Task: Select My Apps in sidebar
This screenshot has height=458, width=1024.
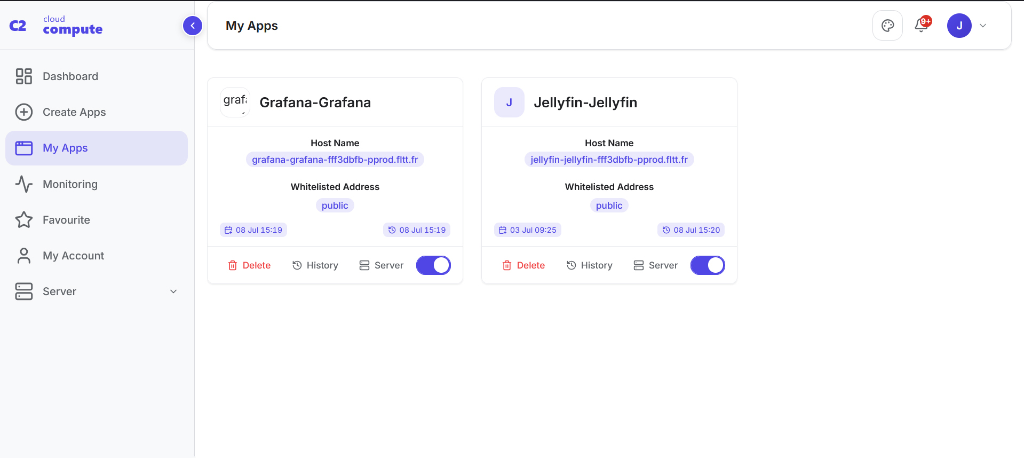Action: [97, 148]
